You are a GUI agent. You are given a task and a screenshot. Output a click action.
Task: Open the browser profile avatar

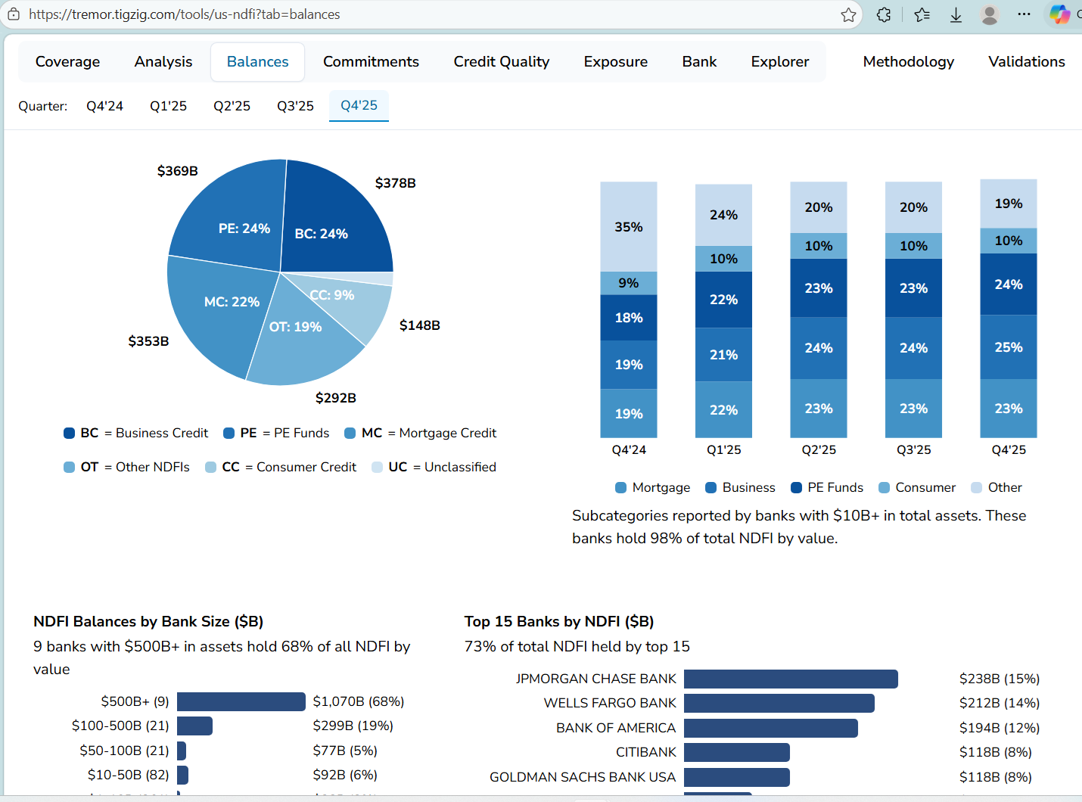point(989,14)
